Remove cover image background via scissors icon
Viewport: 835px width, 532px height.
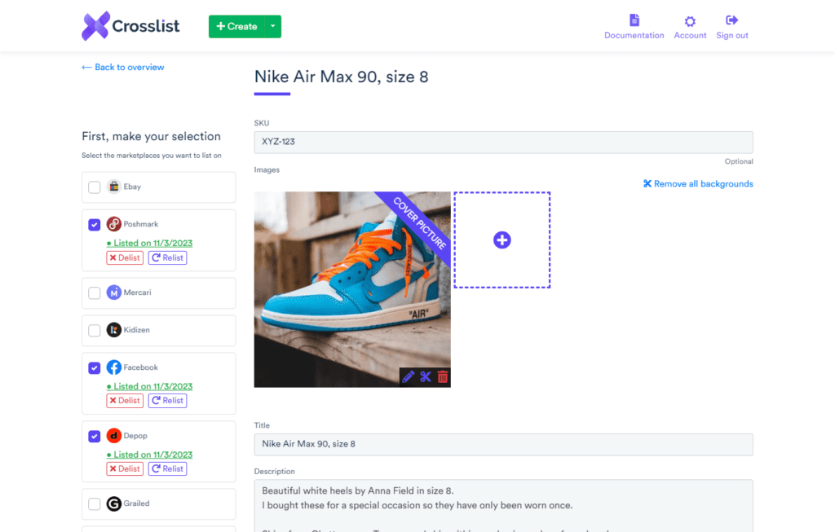click(x=425, y=376)
